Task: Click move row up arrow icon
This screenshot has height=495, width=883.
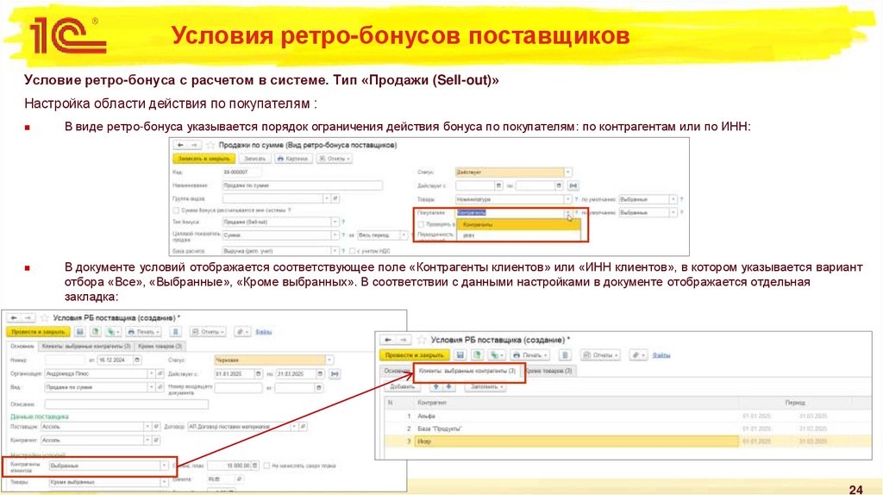Action: pos(435,387)
